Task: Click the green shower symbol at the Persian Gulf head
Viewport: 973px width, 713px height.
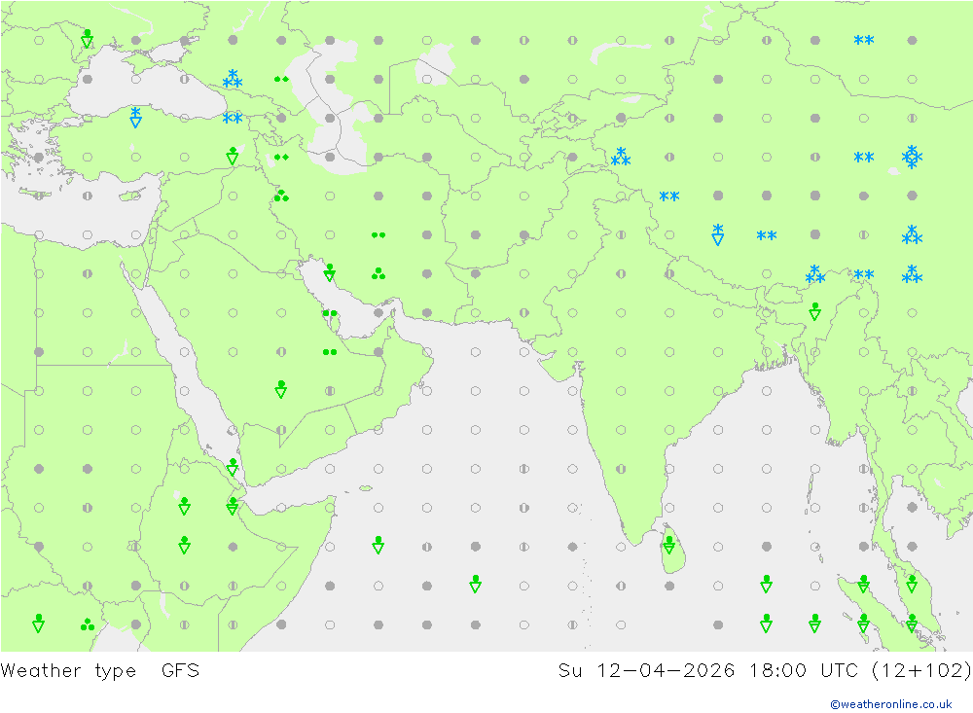Action: (330, 272)
